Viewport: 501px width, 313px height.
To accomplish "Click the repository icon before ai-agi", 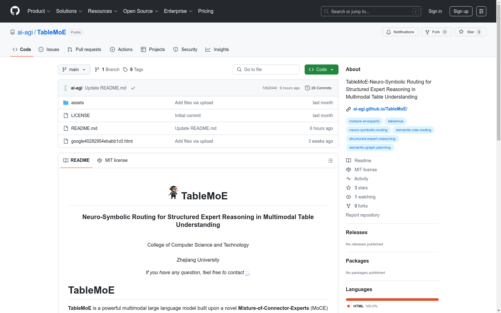I will pyautogui.click(x=13, y=32).
